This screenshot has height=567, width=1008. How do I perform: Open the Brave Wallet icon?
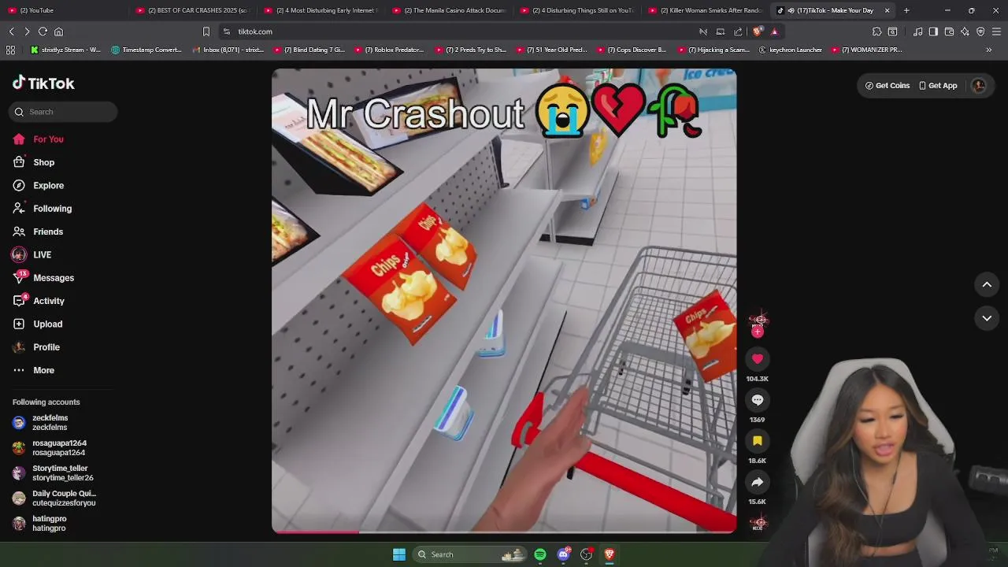pos(949,31)
